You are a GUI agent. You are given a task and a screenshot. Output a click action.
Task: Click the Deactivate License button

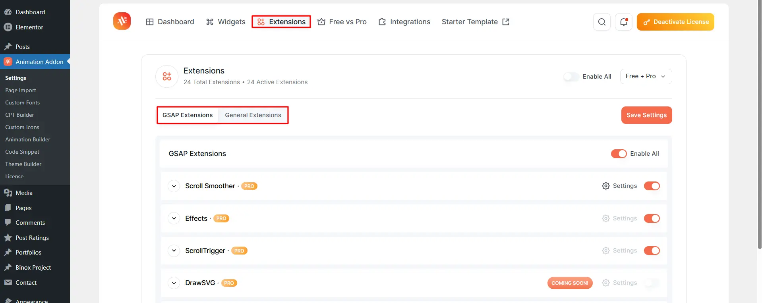click(x=675, y=22)
